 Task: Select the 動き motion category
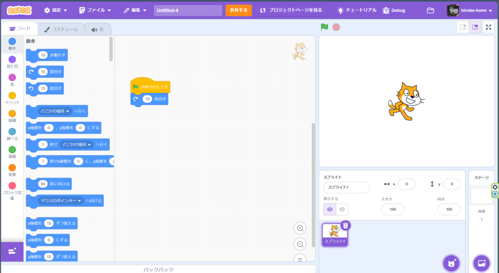click(x=12, y=44)
